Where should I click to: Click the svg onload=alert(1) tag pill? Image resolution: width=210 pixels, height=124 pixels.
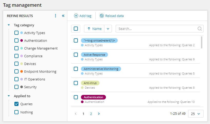[x=99, y=40]
